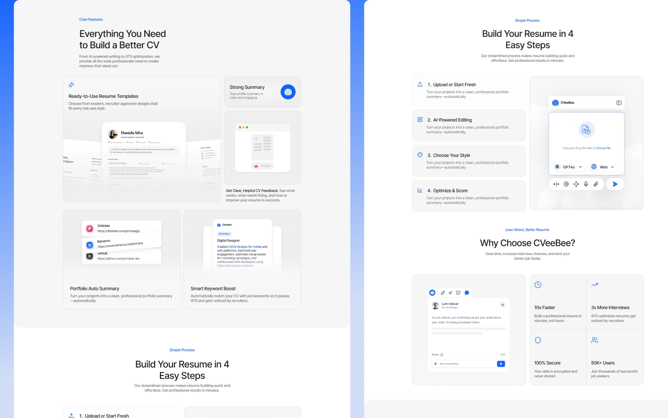Open the "4. Optimize & Score" step
Screen dimensions: 668x418
468,196
